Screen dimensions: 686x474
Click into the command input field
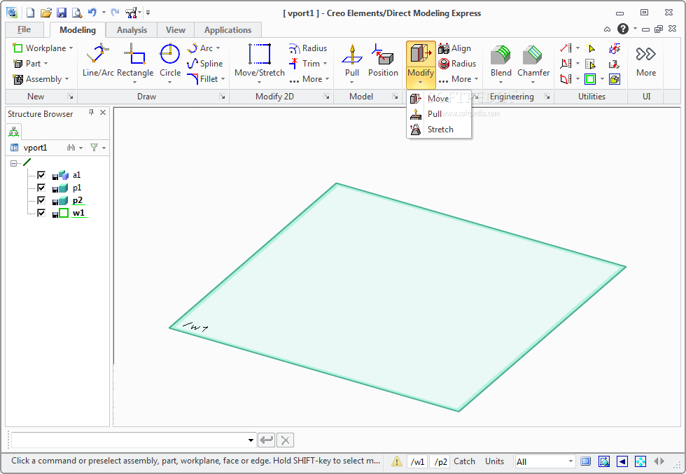[129, 440]
